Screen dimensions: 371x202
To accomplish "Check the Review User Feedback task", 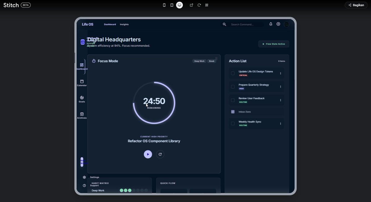I will tap(233, 100).
